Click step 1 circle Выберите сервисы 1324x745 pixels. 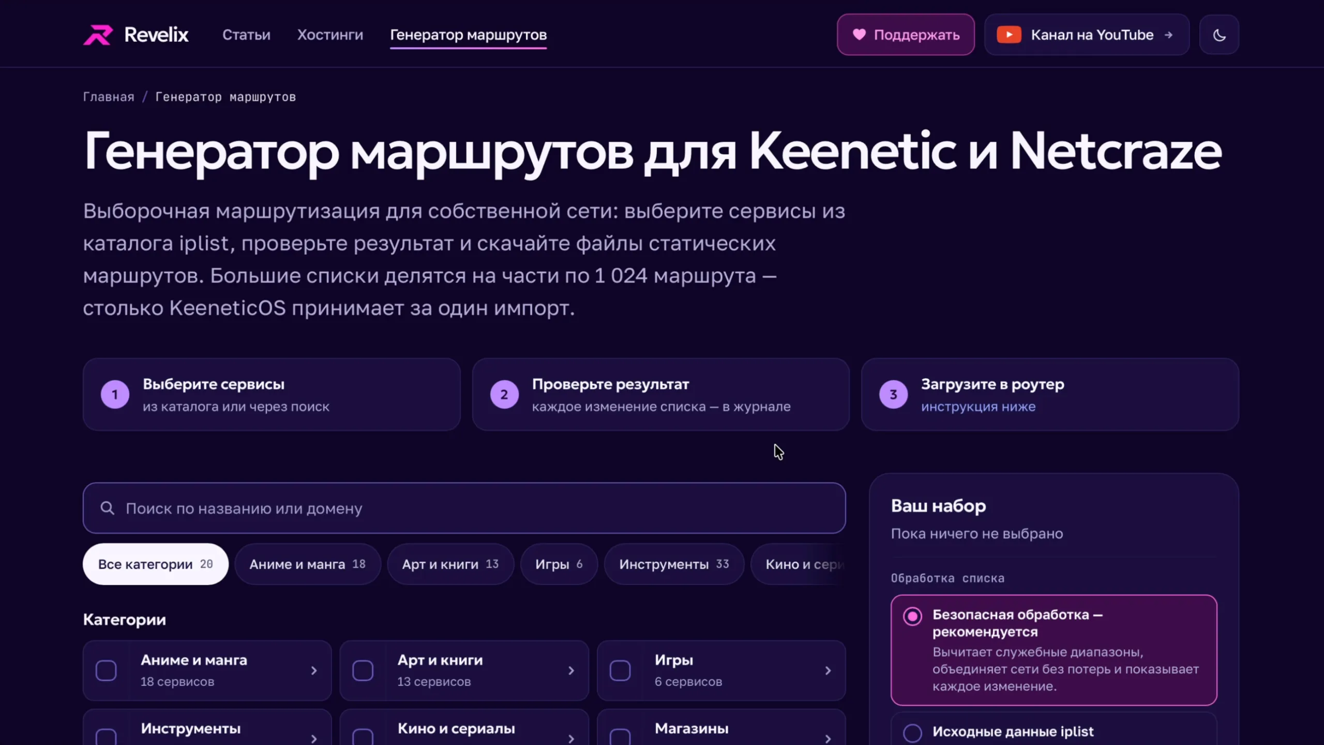(x=115, y=395)
